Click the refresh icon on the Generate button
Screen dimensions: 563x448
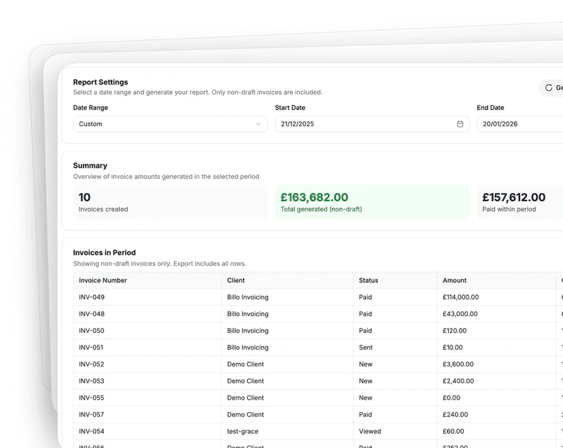(x=549, y=88)
